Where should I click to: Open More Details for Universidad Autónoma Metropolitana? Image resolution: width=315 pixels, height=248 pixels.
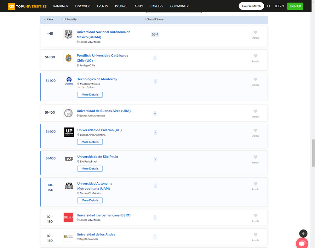pos(90,200)
